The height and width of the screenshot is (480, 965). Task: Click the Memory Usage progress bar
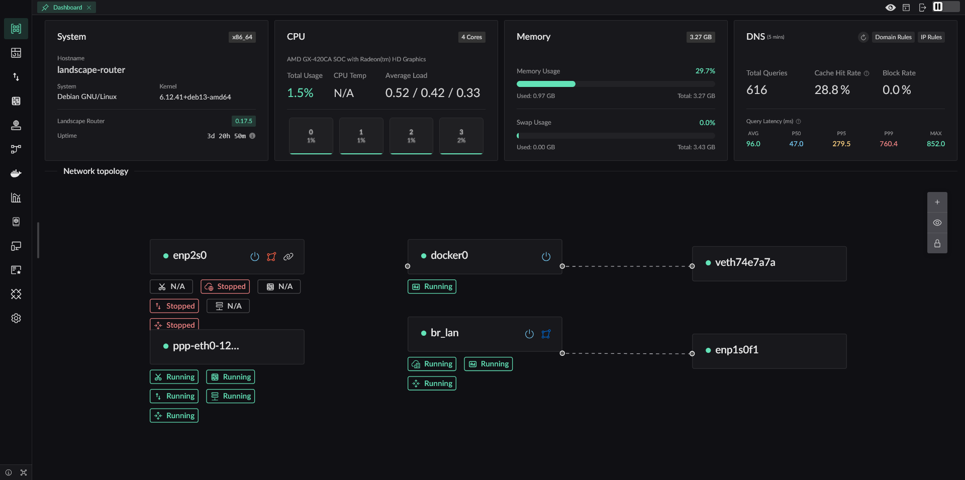(615, 84)
